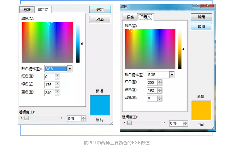Switch to 标准 tab in left dialog
235x150 pixels.
click(x=27, y=10)
